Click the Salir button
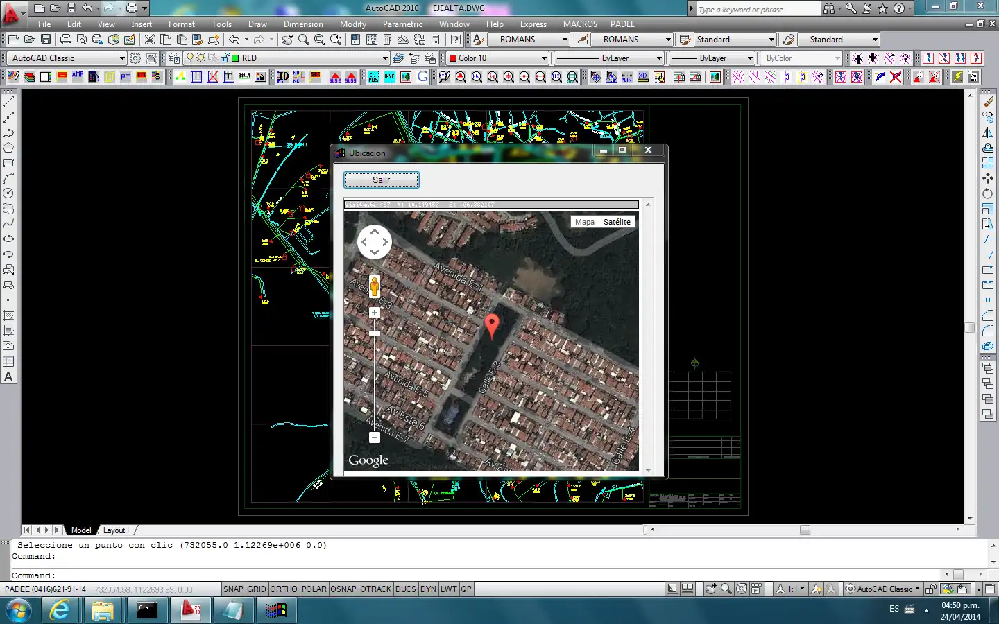 point(382,180)
